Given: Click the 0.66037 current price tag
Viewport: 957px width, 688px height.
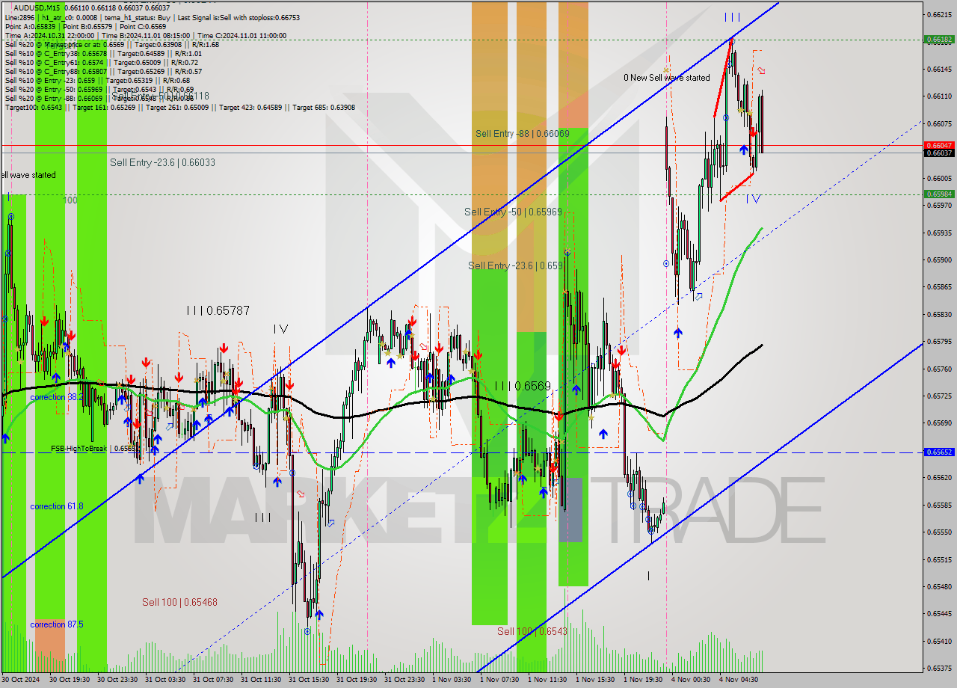Looking at the screenshot, I should point(939,153).
